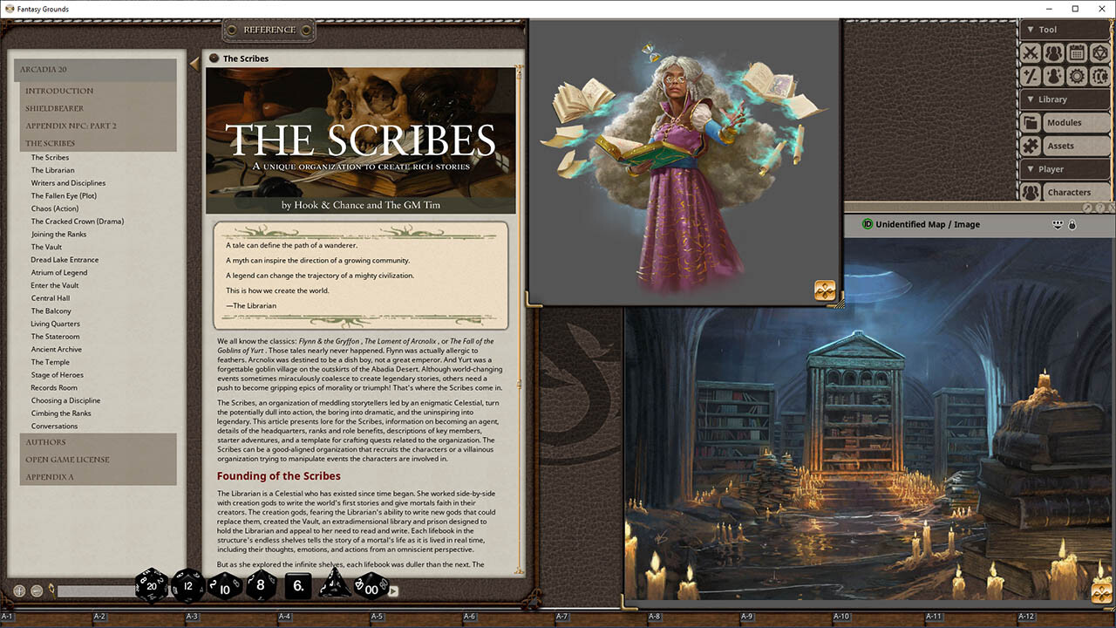Screen dimensions: 1116x628
Task: Open the d20 Tables tool icon
Action: pyautogui.click(x=1099, y=52)
